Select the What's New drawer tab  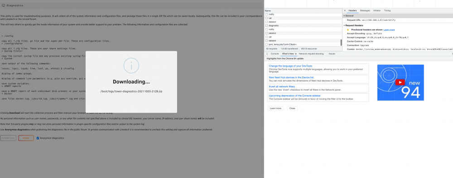288,54
